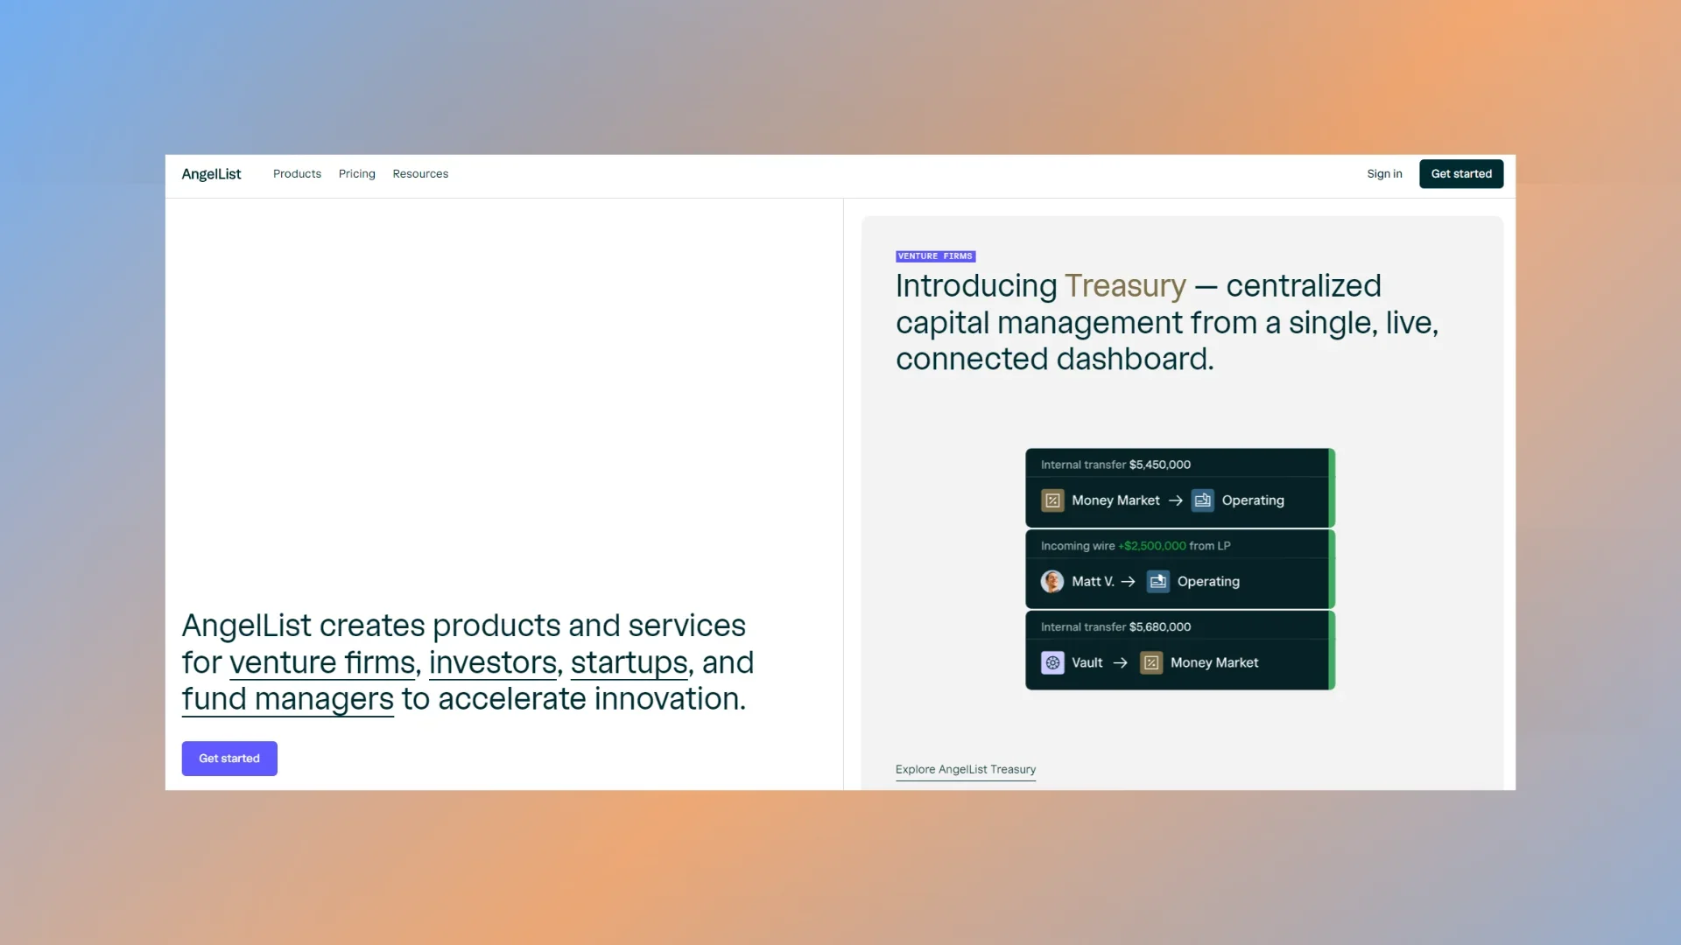Viewport: 1681px width, 945px height.
Task: Open the Resources menu
Action: [x=420, y=174]
